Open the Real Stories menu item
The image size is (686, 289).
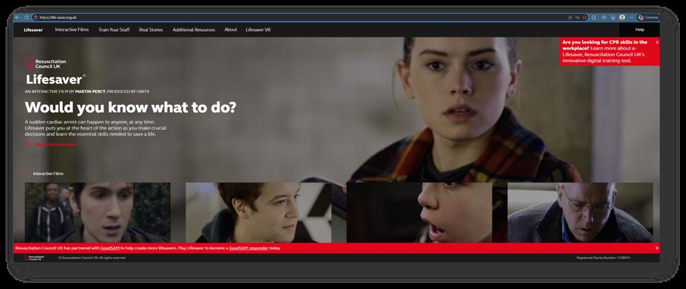pos(151,30)
